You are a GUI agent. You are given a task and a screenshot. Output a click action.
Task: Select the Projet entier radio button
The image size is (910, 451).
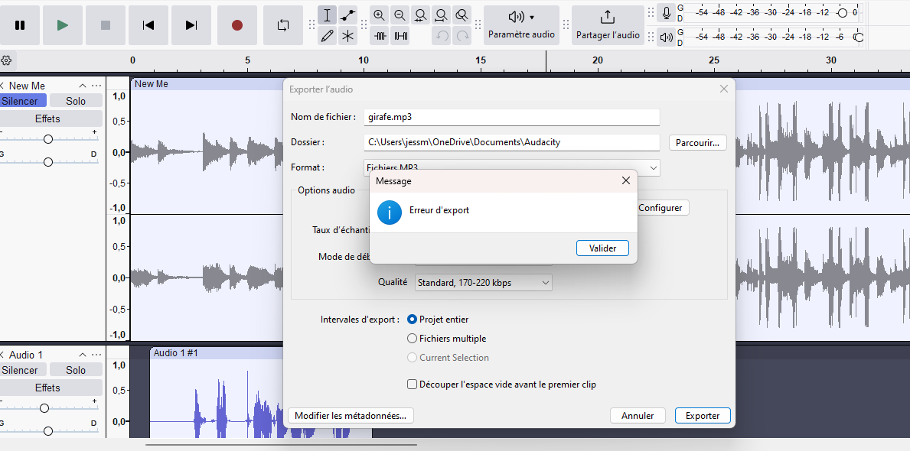click(413, 320)
